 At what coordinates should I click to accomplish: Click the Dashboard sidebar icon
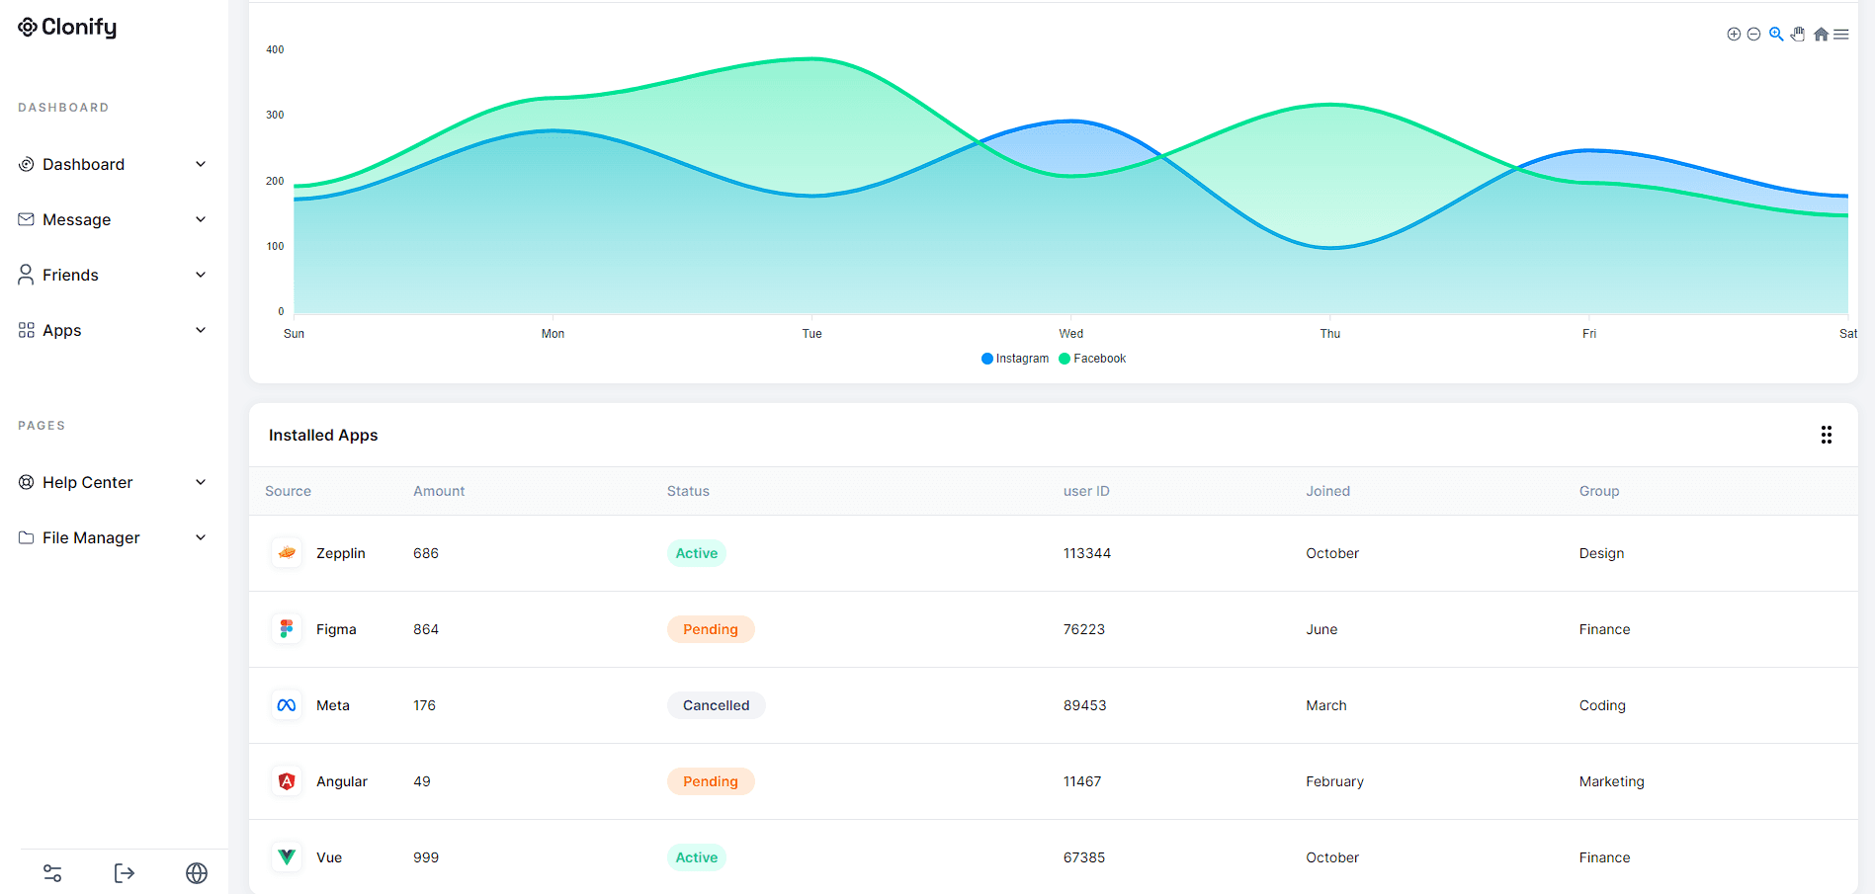27,164
